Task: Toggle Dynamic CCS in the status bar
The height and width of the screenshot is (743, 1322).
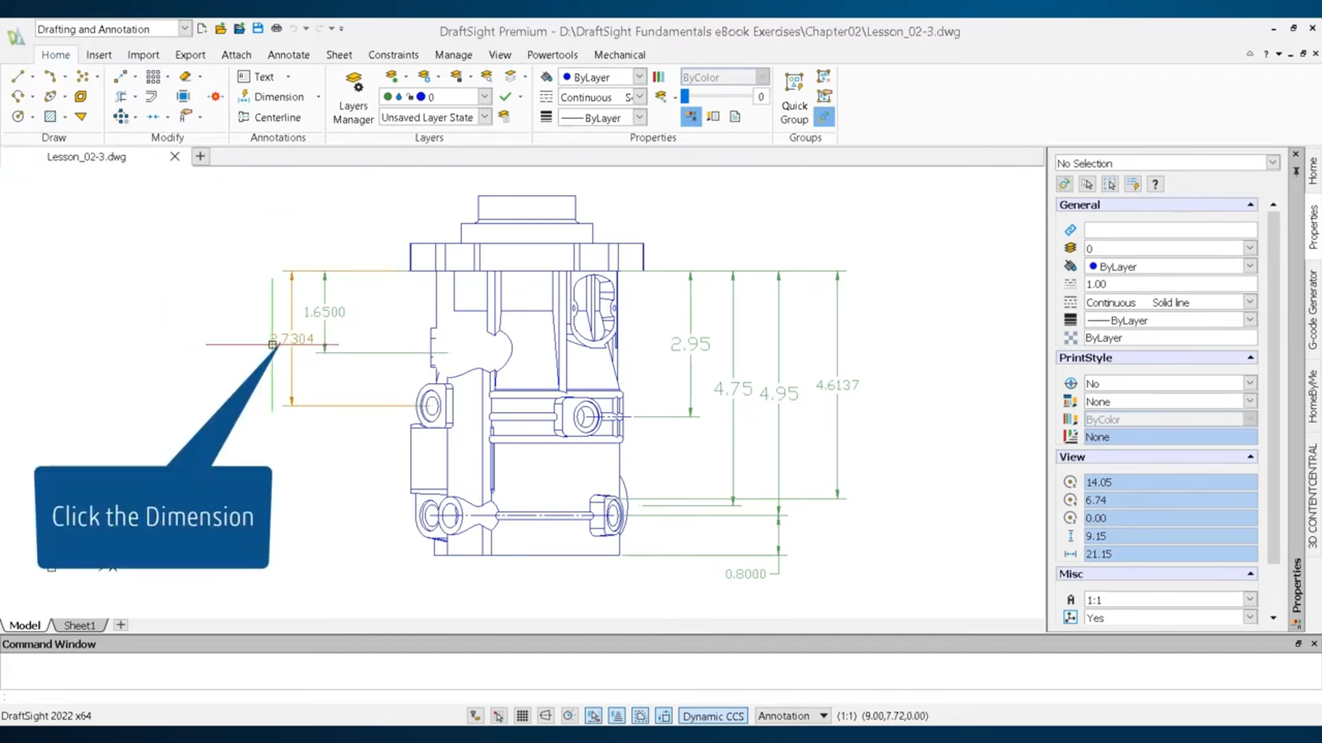Action: pos(713,716)
